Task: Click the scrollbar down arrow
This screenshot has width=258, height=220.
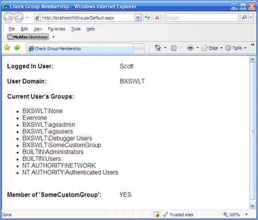Action: pyautogui.click(x=252, y=206)
